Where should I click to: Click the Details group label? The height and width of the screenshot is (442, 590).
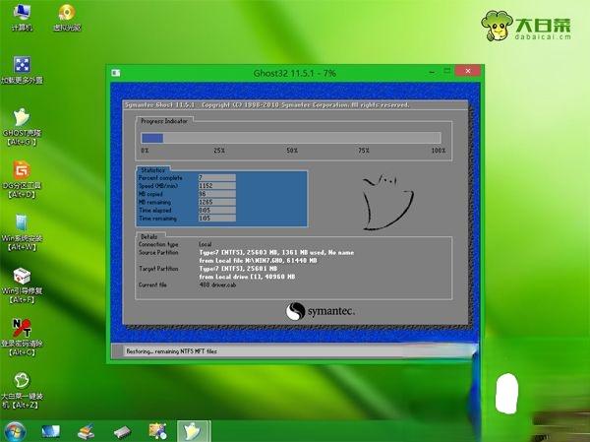149,236
